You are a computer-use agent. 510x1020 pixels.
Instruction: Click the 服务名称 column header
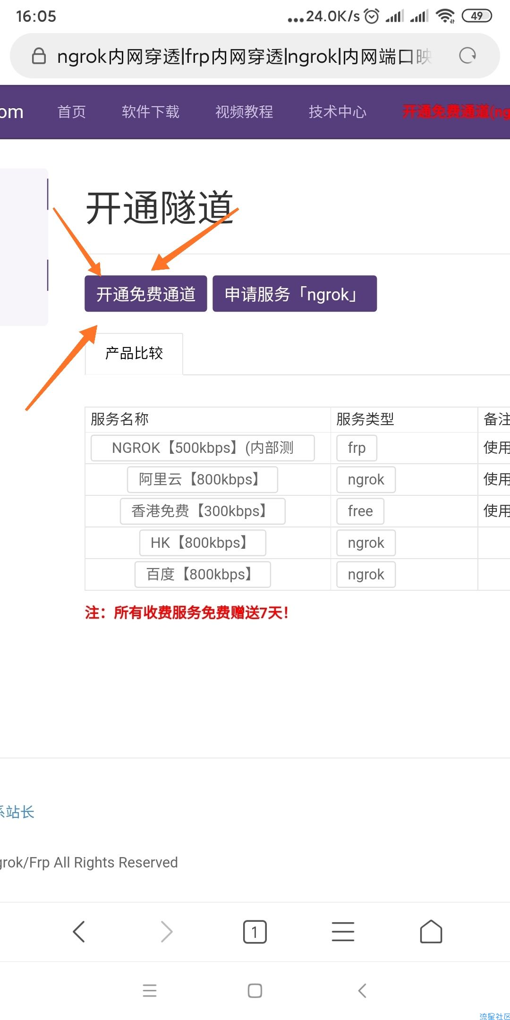119,419
